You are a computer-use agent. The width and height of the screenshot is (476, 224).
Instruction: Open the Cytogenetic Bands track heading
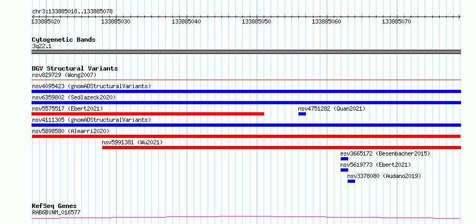point(64,40)
